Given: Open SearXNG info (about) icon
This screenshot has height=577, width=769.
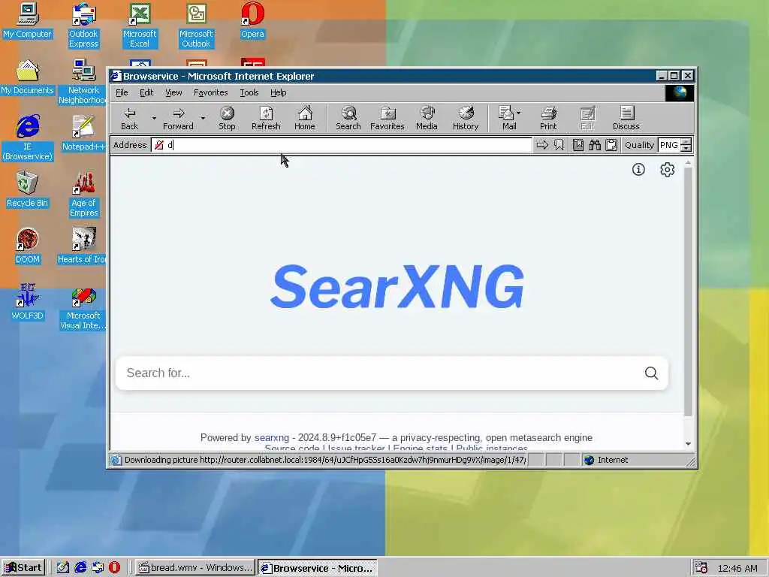Looking at the screenshot, I should (638, 170).
